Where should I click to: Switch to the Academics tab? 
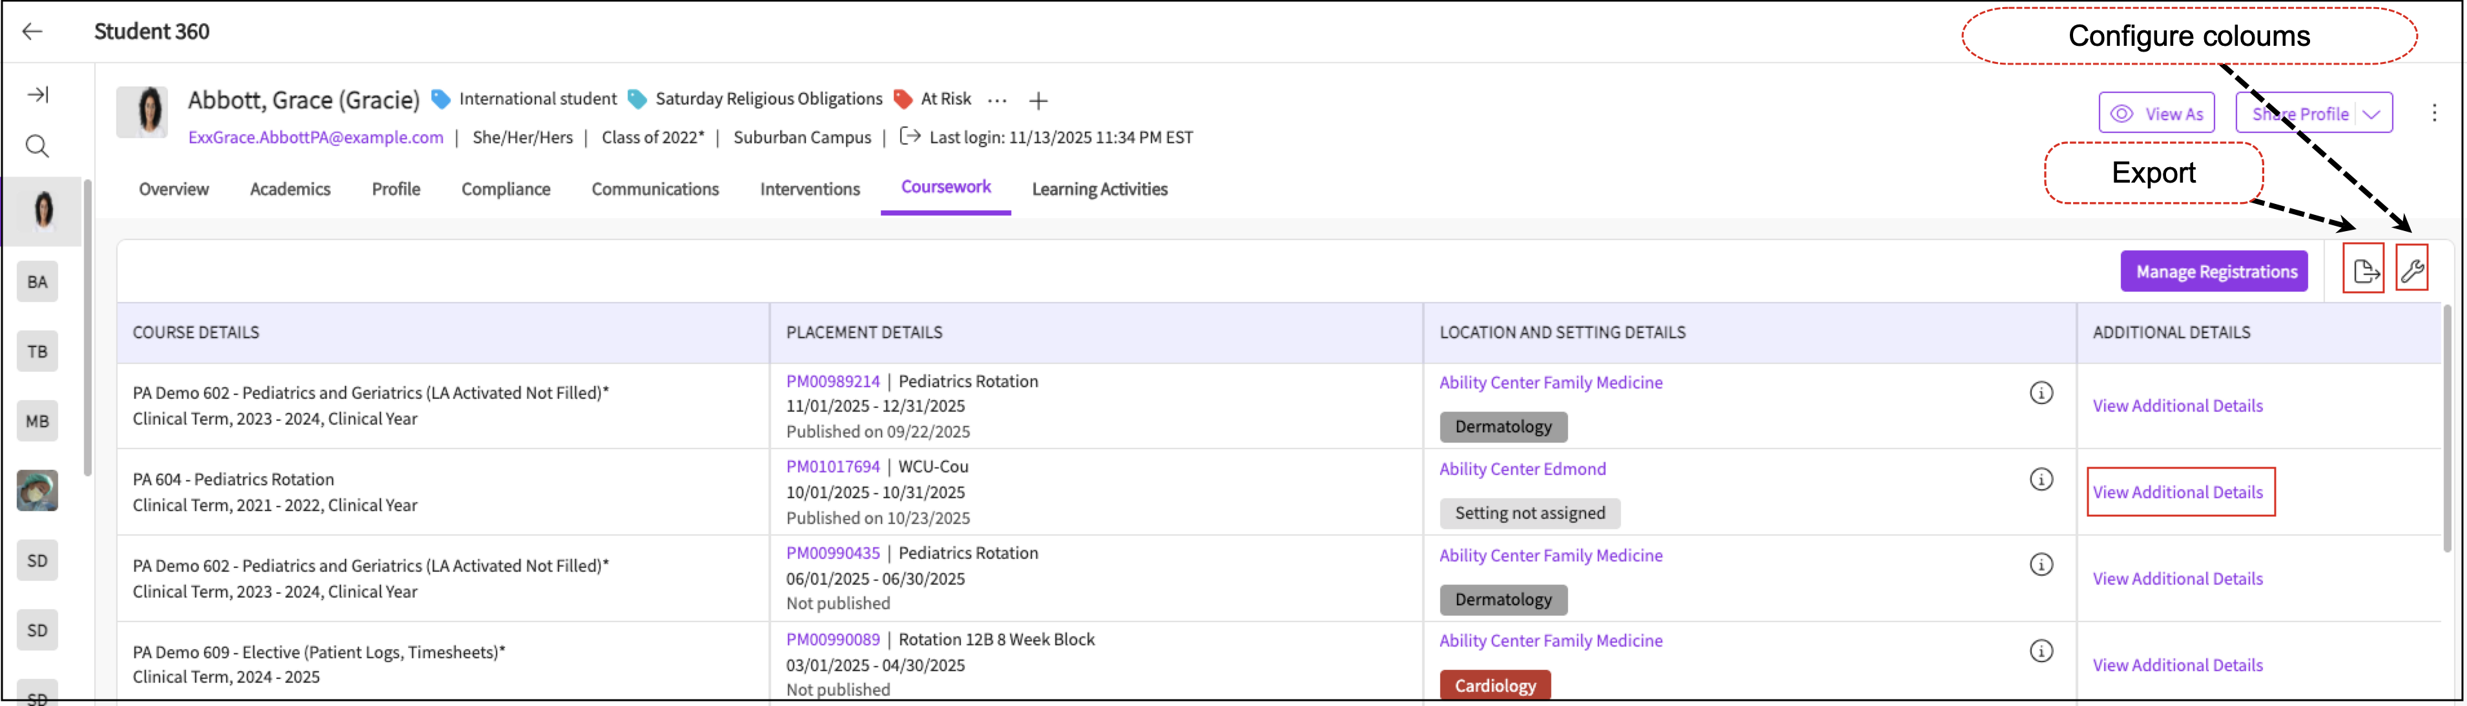click(290, 190)
